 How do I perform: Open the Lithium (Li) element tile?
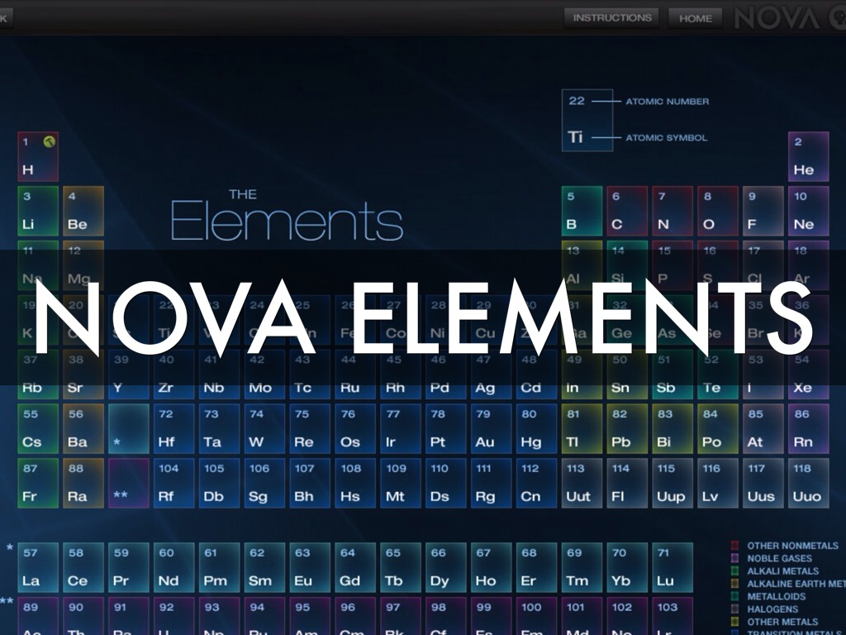38,211
